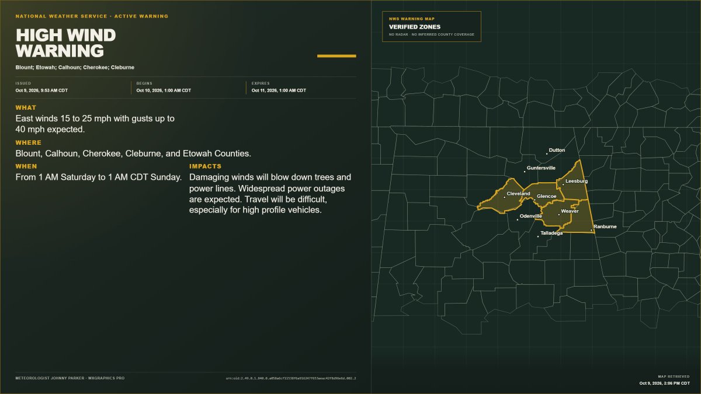This screenshot has width=701, height=394.
Task: Click the Ranburne city label on map
Action: 605,226
